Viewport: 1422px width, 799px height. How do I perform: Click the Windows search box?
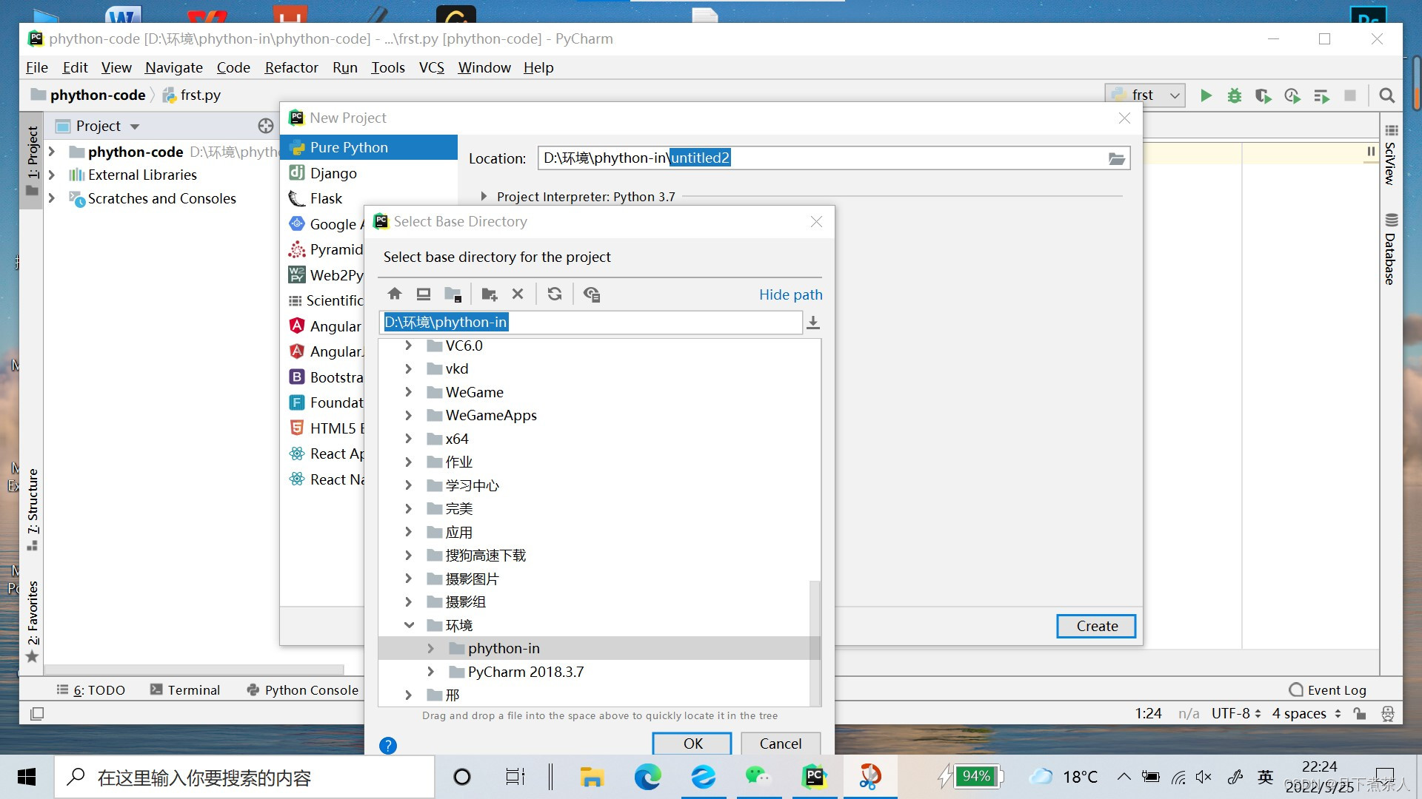244,777
